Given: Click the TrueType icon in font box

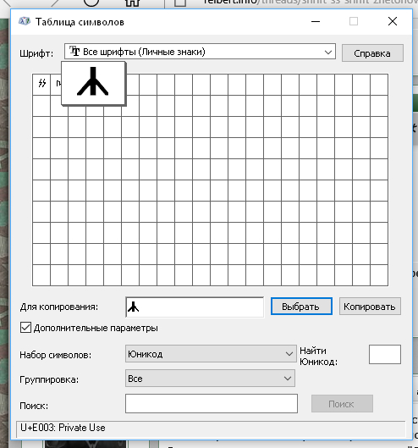Looking at the screenshot, I should click(74, 52).
